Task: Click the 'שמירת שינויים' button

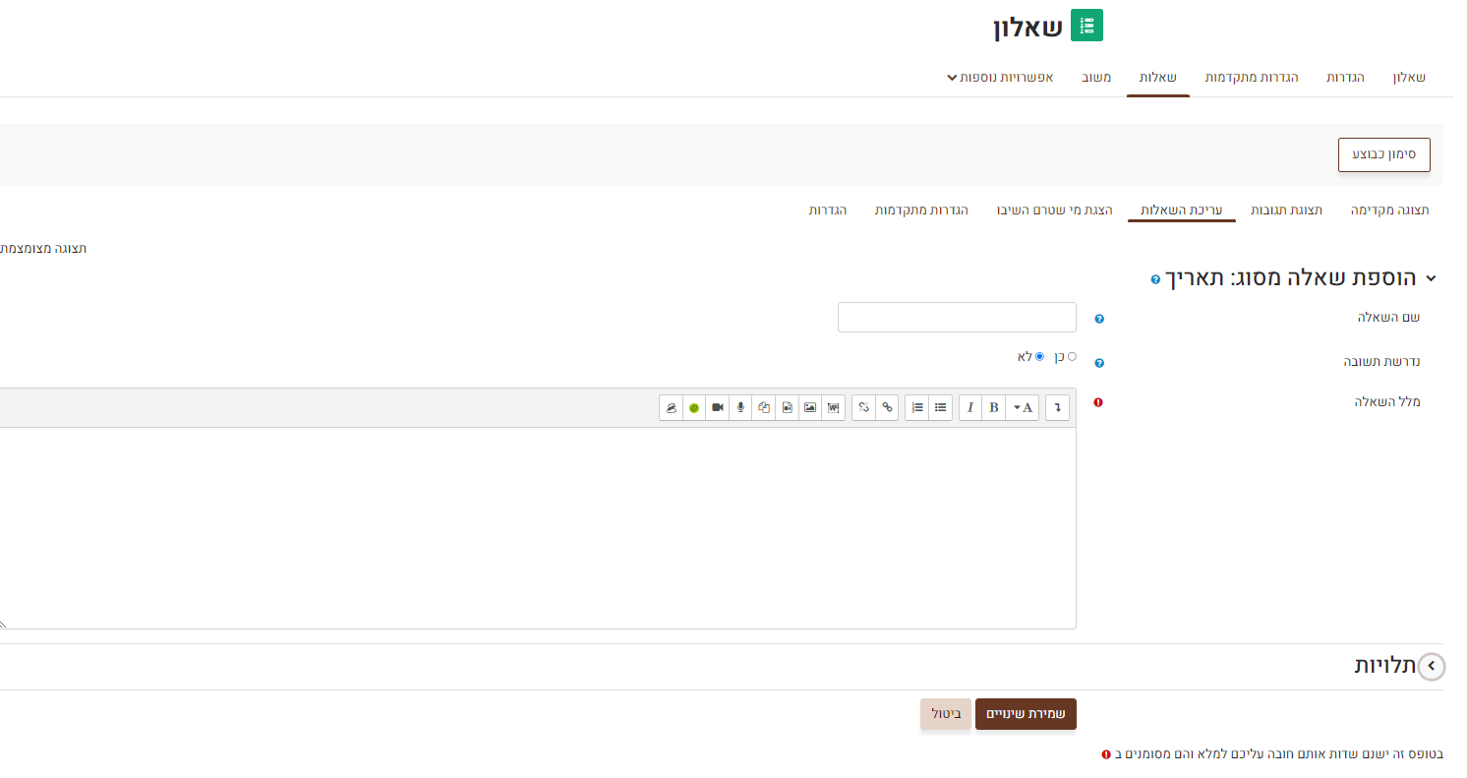Action: [x=1026, y=714]
